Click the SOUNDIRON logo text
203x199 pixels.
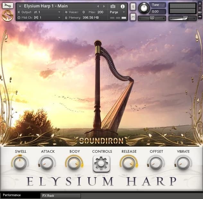101,141
